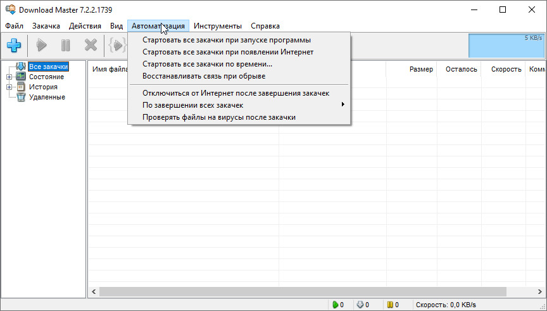This screenshot has height=311, width=547.
Task: Click the gray queued downloads arrow icon
Action: 360,305
